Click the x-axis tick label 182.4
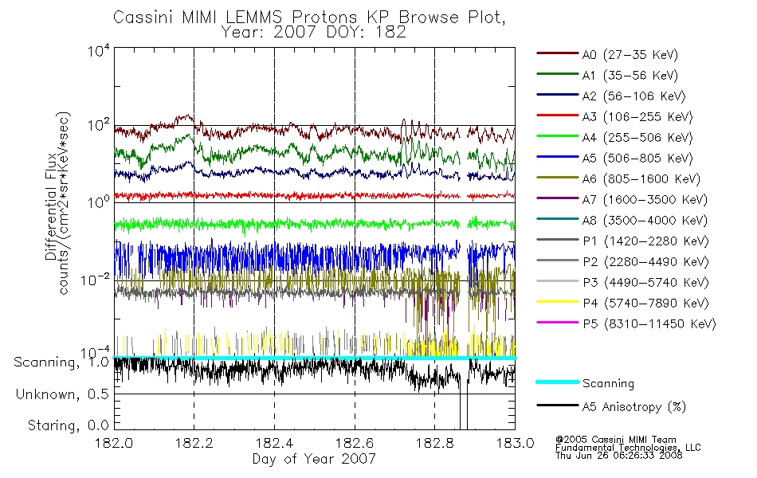 [274, 443]
